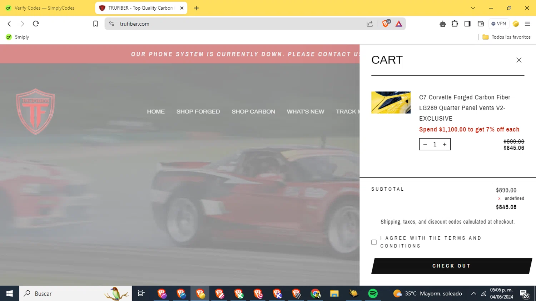Click the VPN button
Screen dimensions: 536x301
coord(498,24)
